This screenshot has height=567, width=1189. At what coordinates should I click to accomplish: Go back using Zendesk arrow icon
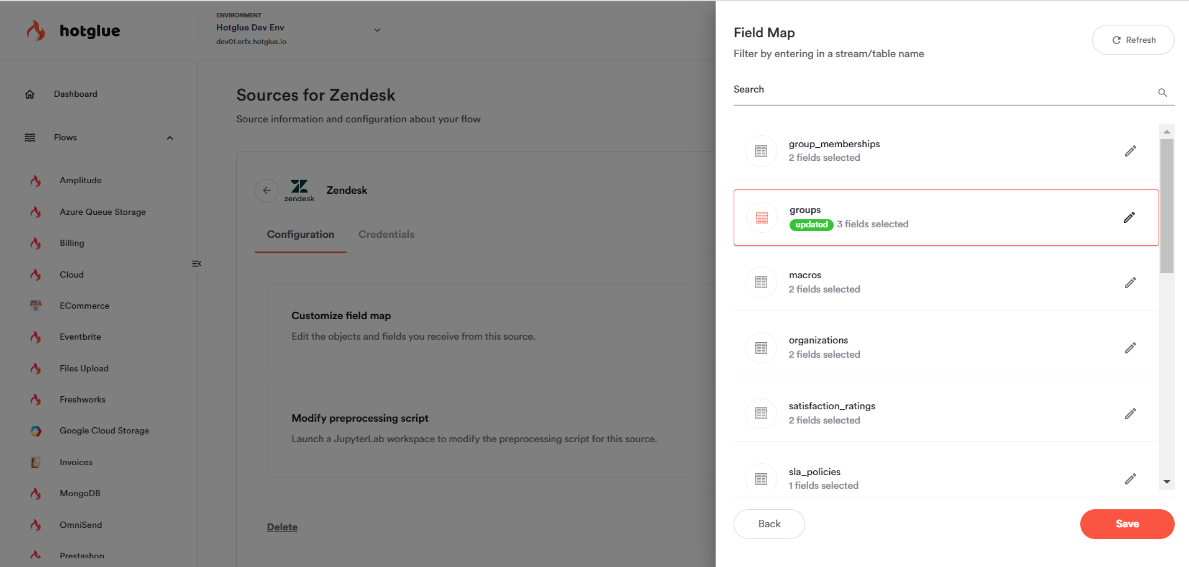coord(266,190)
